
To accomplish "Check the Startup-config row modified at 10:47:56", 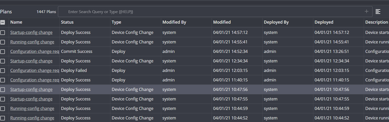I will tap(3, 90).
